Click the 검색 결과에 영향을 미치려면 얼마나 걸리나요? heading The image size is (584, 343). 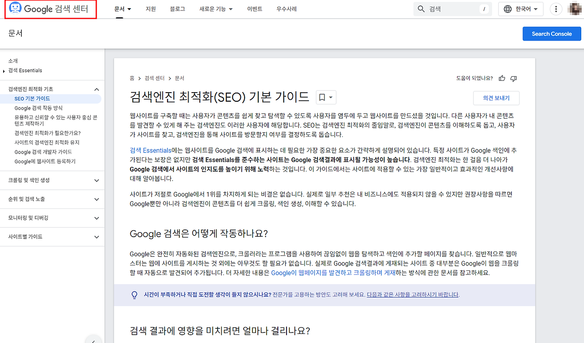click(220, 330)
